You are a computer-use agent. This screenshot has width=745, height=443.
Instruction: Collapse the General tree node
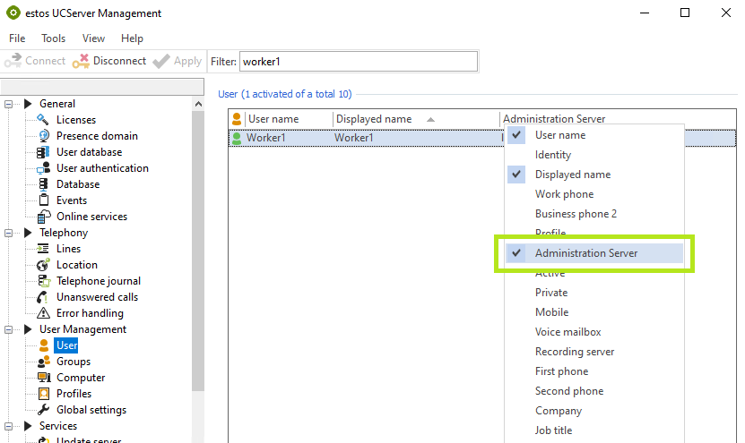[9, 104]
